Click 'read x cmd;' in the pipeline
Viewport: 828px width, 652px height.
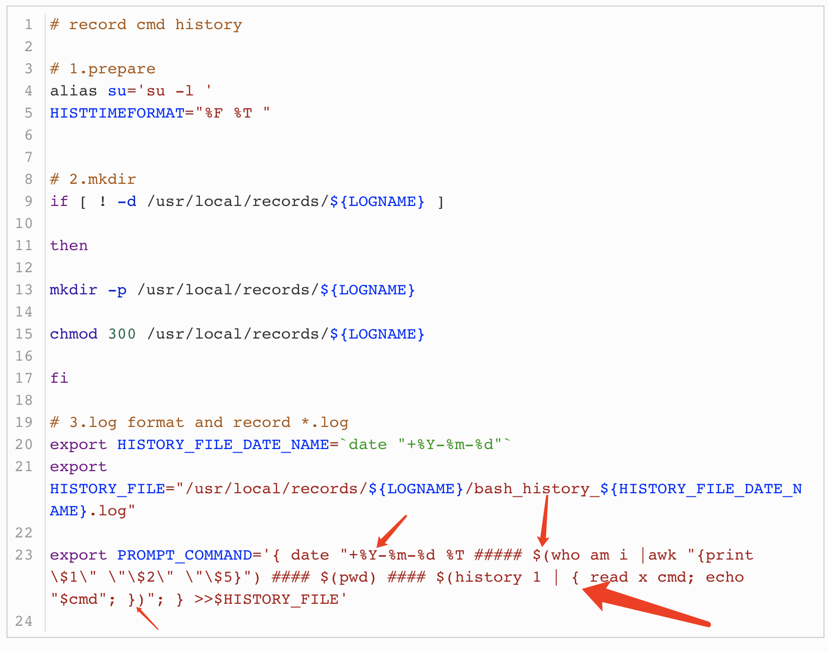[643, 577]
